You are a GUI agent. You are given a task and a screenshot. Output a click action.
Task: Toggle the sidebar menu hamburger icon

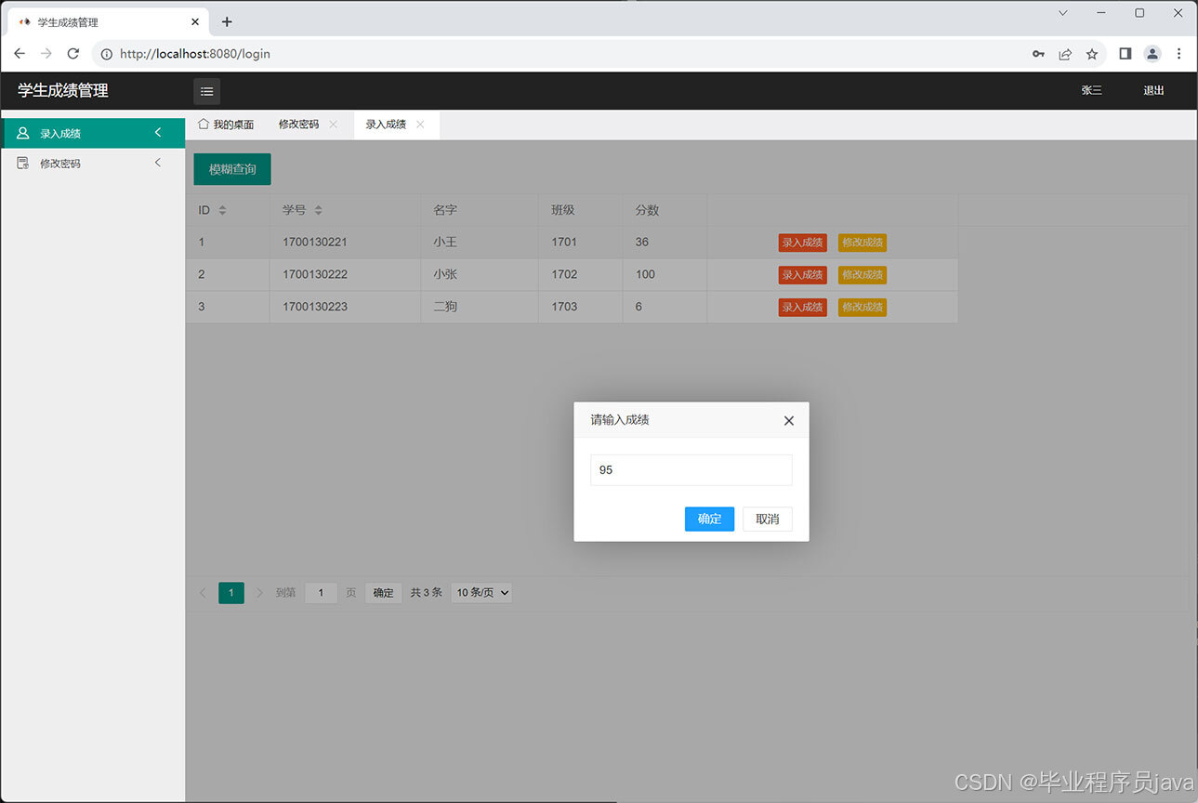[207, 91]
